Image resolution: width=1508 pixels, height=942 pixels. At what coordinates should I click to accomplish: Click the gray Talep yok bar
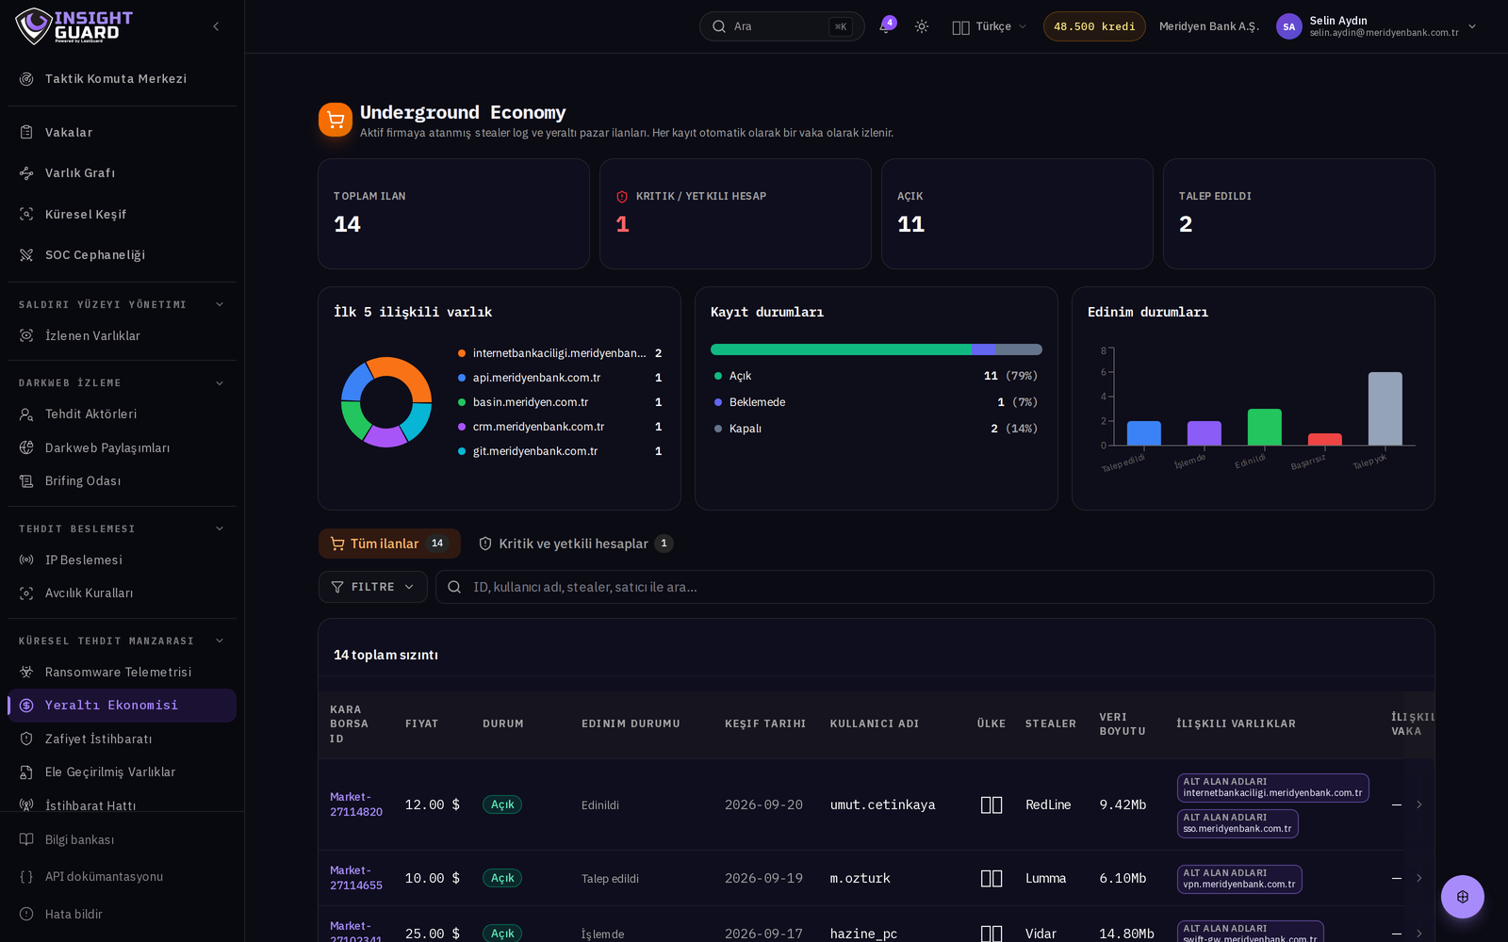[x=1385, y=409]
